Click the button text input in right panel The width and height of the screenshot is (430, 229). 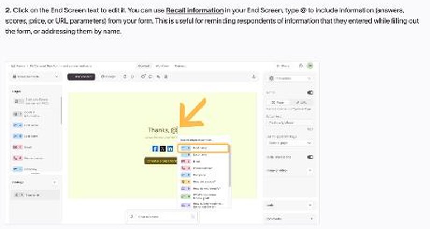290,123
